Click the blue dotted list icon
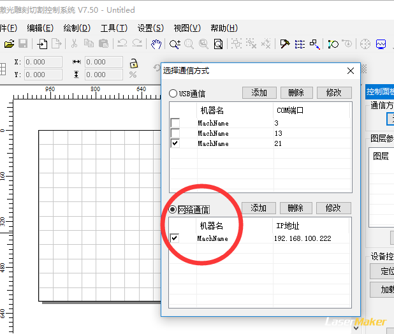Screen dimensions: 394x334 (300, 44)
